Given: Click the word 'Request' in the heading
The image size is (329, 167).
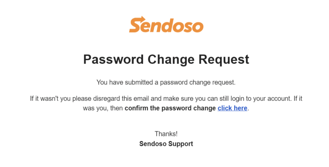Looking at the screenshot, I should [224, 60].
